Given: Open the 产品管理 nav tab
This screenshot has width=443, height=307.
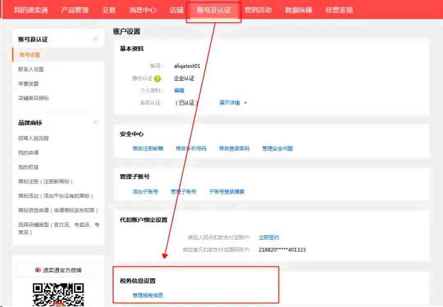Looking at the screenshot, I should (75, 10).
